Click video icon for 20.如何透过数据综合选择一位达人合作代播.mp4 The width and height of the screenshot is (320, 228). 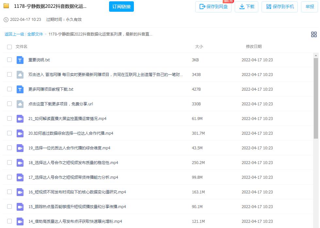(20, 133)
